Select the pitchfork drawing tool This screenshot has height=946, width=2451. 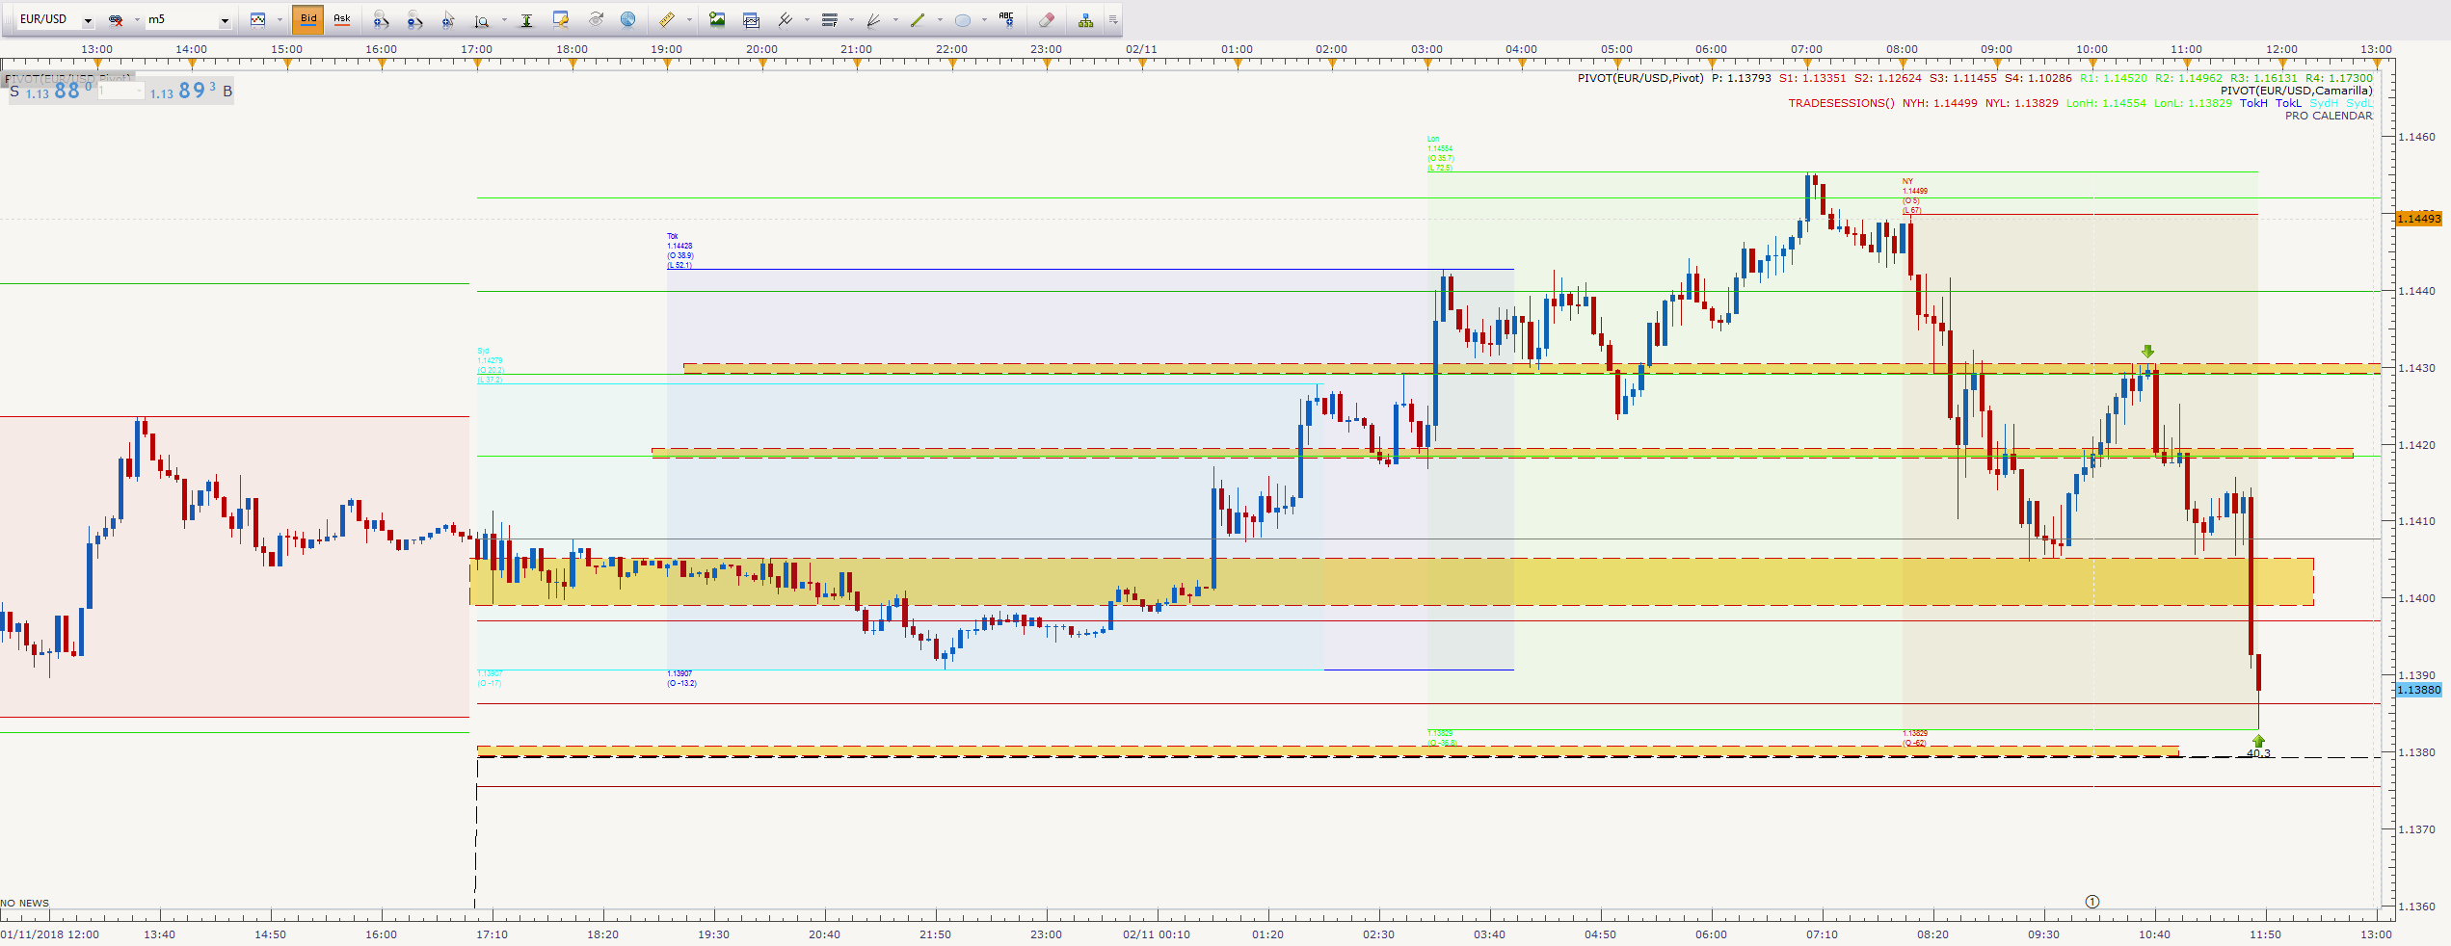click(786, 19)
